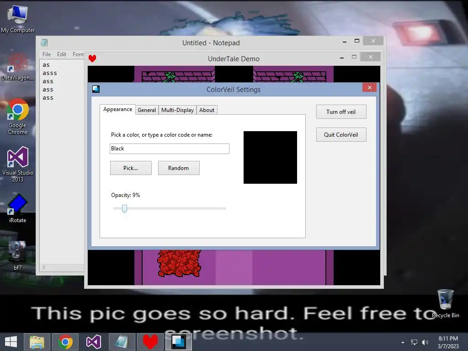Click the Quit ColorVeil button

pyautogui.click(x=341, y=135)
